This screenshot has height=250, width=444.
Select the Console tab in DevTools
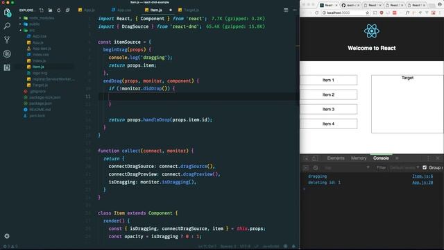pyautogui.click(x=381, y=158)
